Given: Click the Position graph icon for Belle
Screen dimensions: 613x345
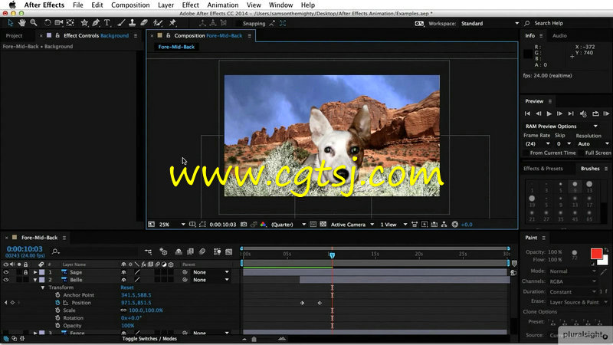Looking at the screenshot, I should click(66, 303).
